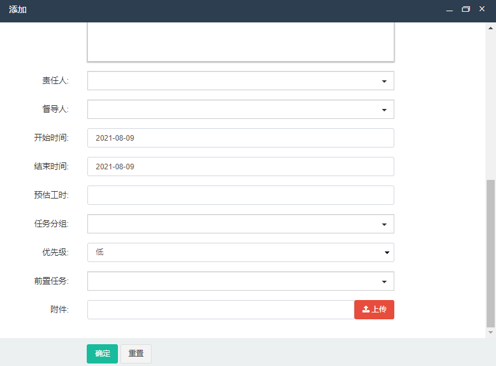Image resolution: width=496 pixels, height=366 pixels.
Task: Maximize the 添加 dialog
Action: click(x=466, y=9)
